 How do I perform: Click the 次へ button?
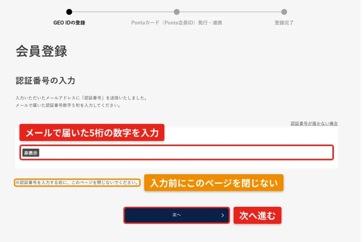[x=177, y=215]
